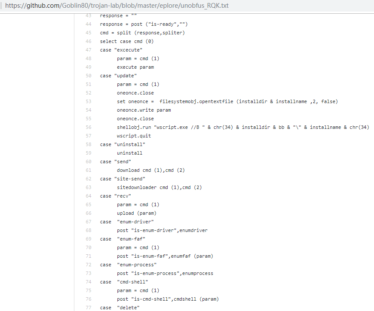Click line number 60

tap(89, 162)
